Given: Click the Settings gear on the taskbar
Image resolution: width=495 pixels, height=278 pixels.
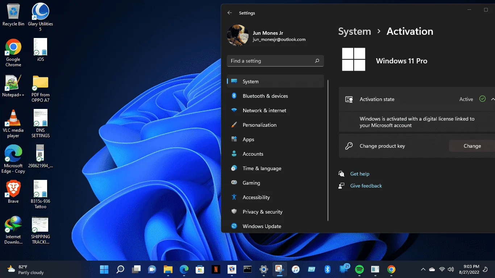Looking at the screenshot, I should (x=264, y=269).
